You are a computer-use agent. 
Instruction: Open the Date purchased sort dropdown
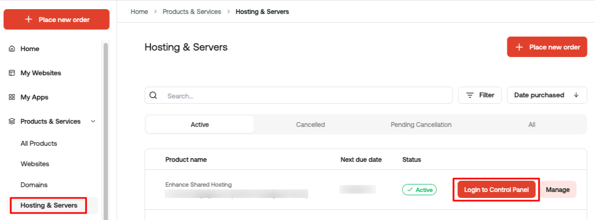click(x=547, y=95)
